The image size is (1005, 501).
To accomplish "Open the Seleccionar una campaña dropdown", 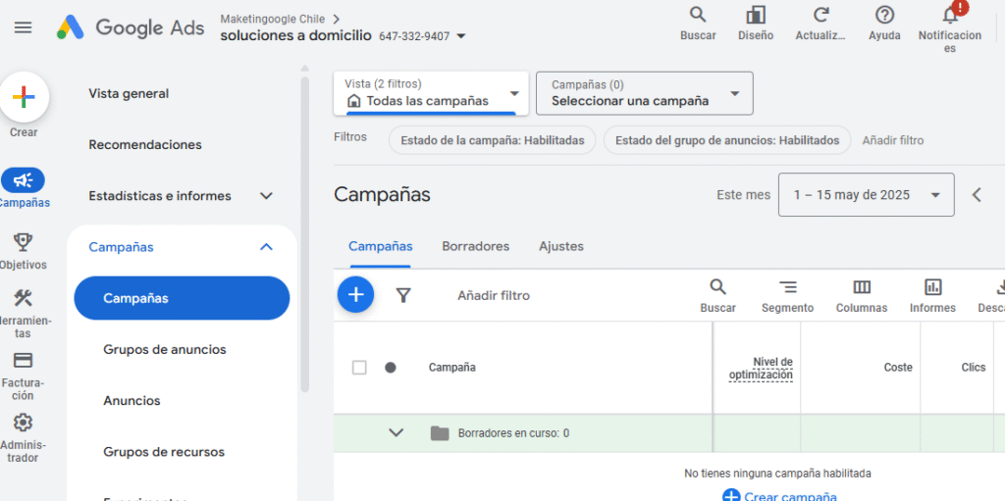I will (x=644, y=93).
